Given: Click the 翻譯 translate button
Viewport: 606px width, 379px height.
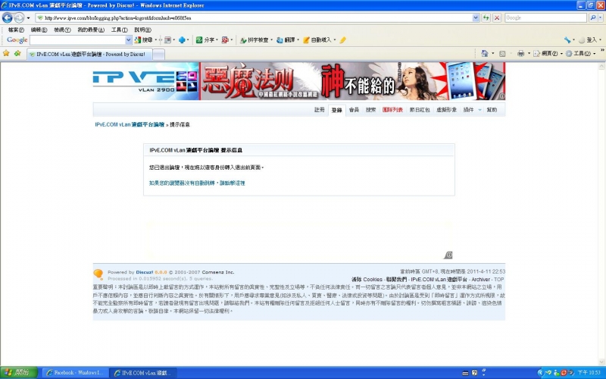Looking at the screenshot, I should click(286, 40).
